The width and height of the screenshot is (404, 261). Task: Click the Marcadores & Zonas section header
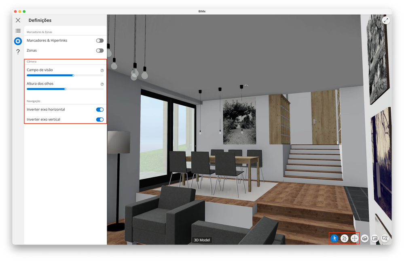coord(39,32)
